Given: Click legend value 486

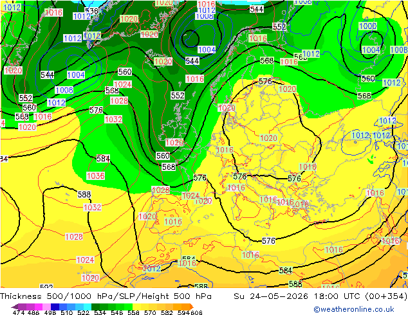Looking at the screenshot, I should click(x=33, y=312).
